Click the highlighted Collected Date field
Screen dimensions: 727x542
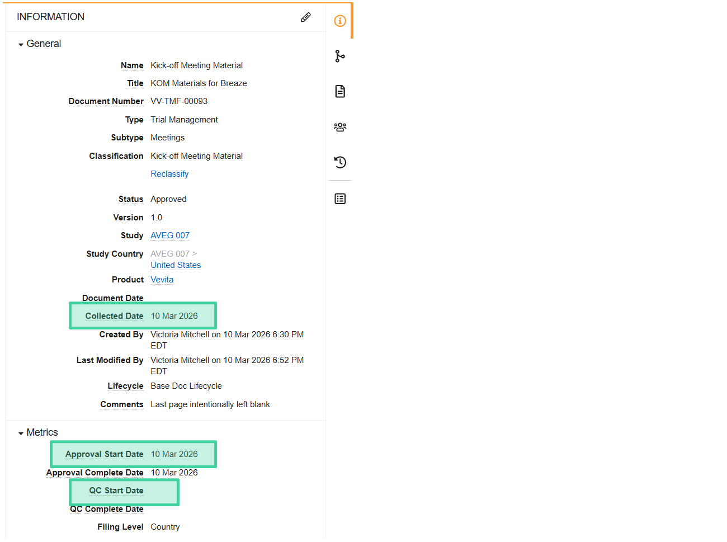point(142,315)
